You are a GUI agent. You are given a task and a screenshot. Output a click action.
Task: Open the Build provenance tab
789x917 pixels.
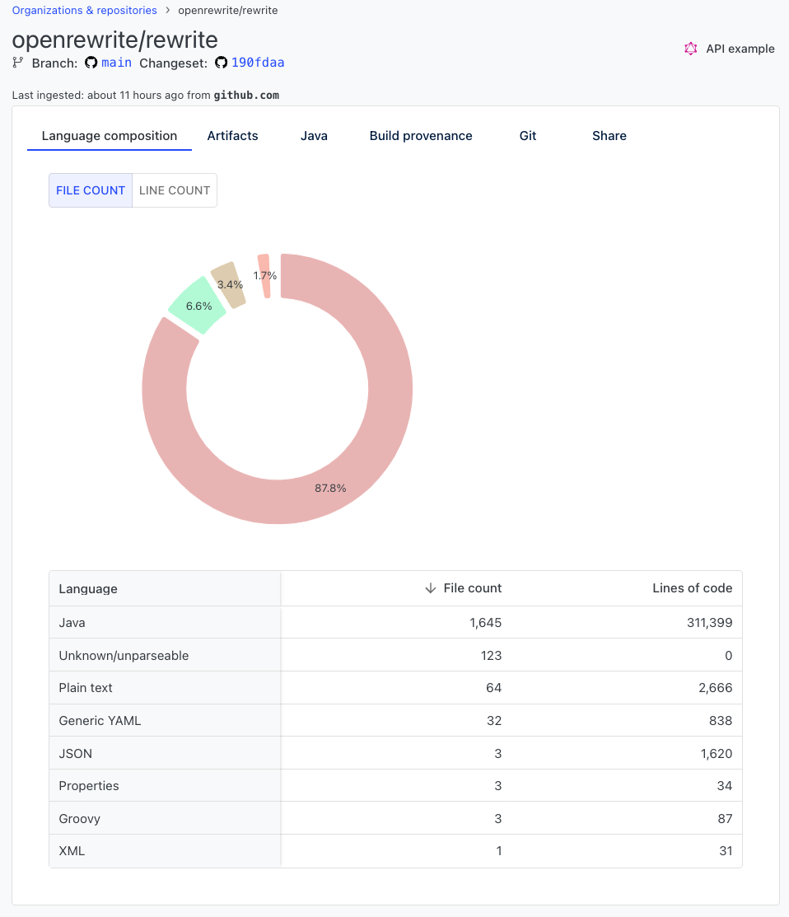(421, 136)
